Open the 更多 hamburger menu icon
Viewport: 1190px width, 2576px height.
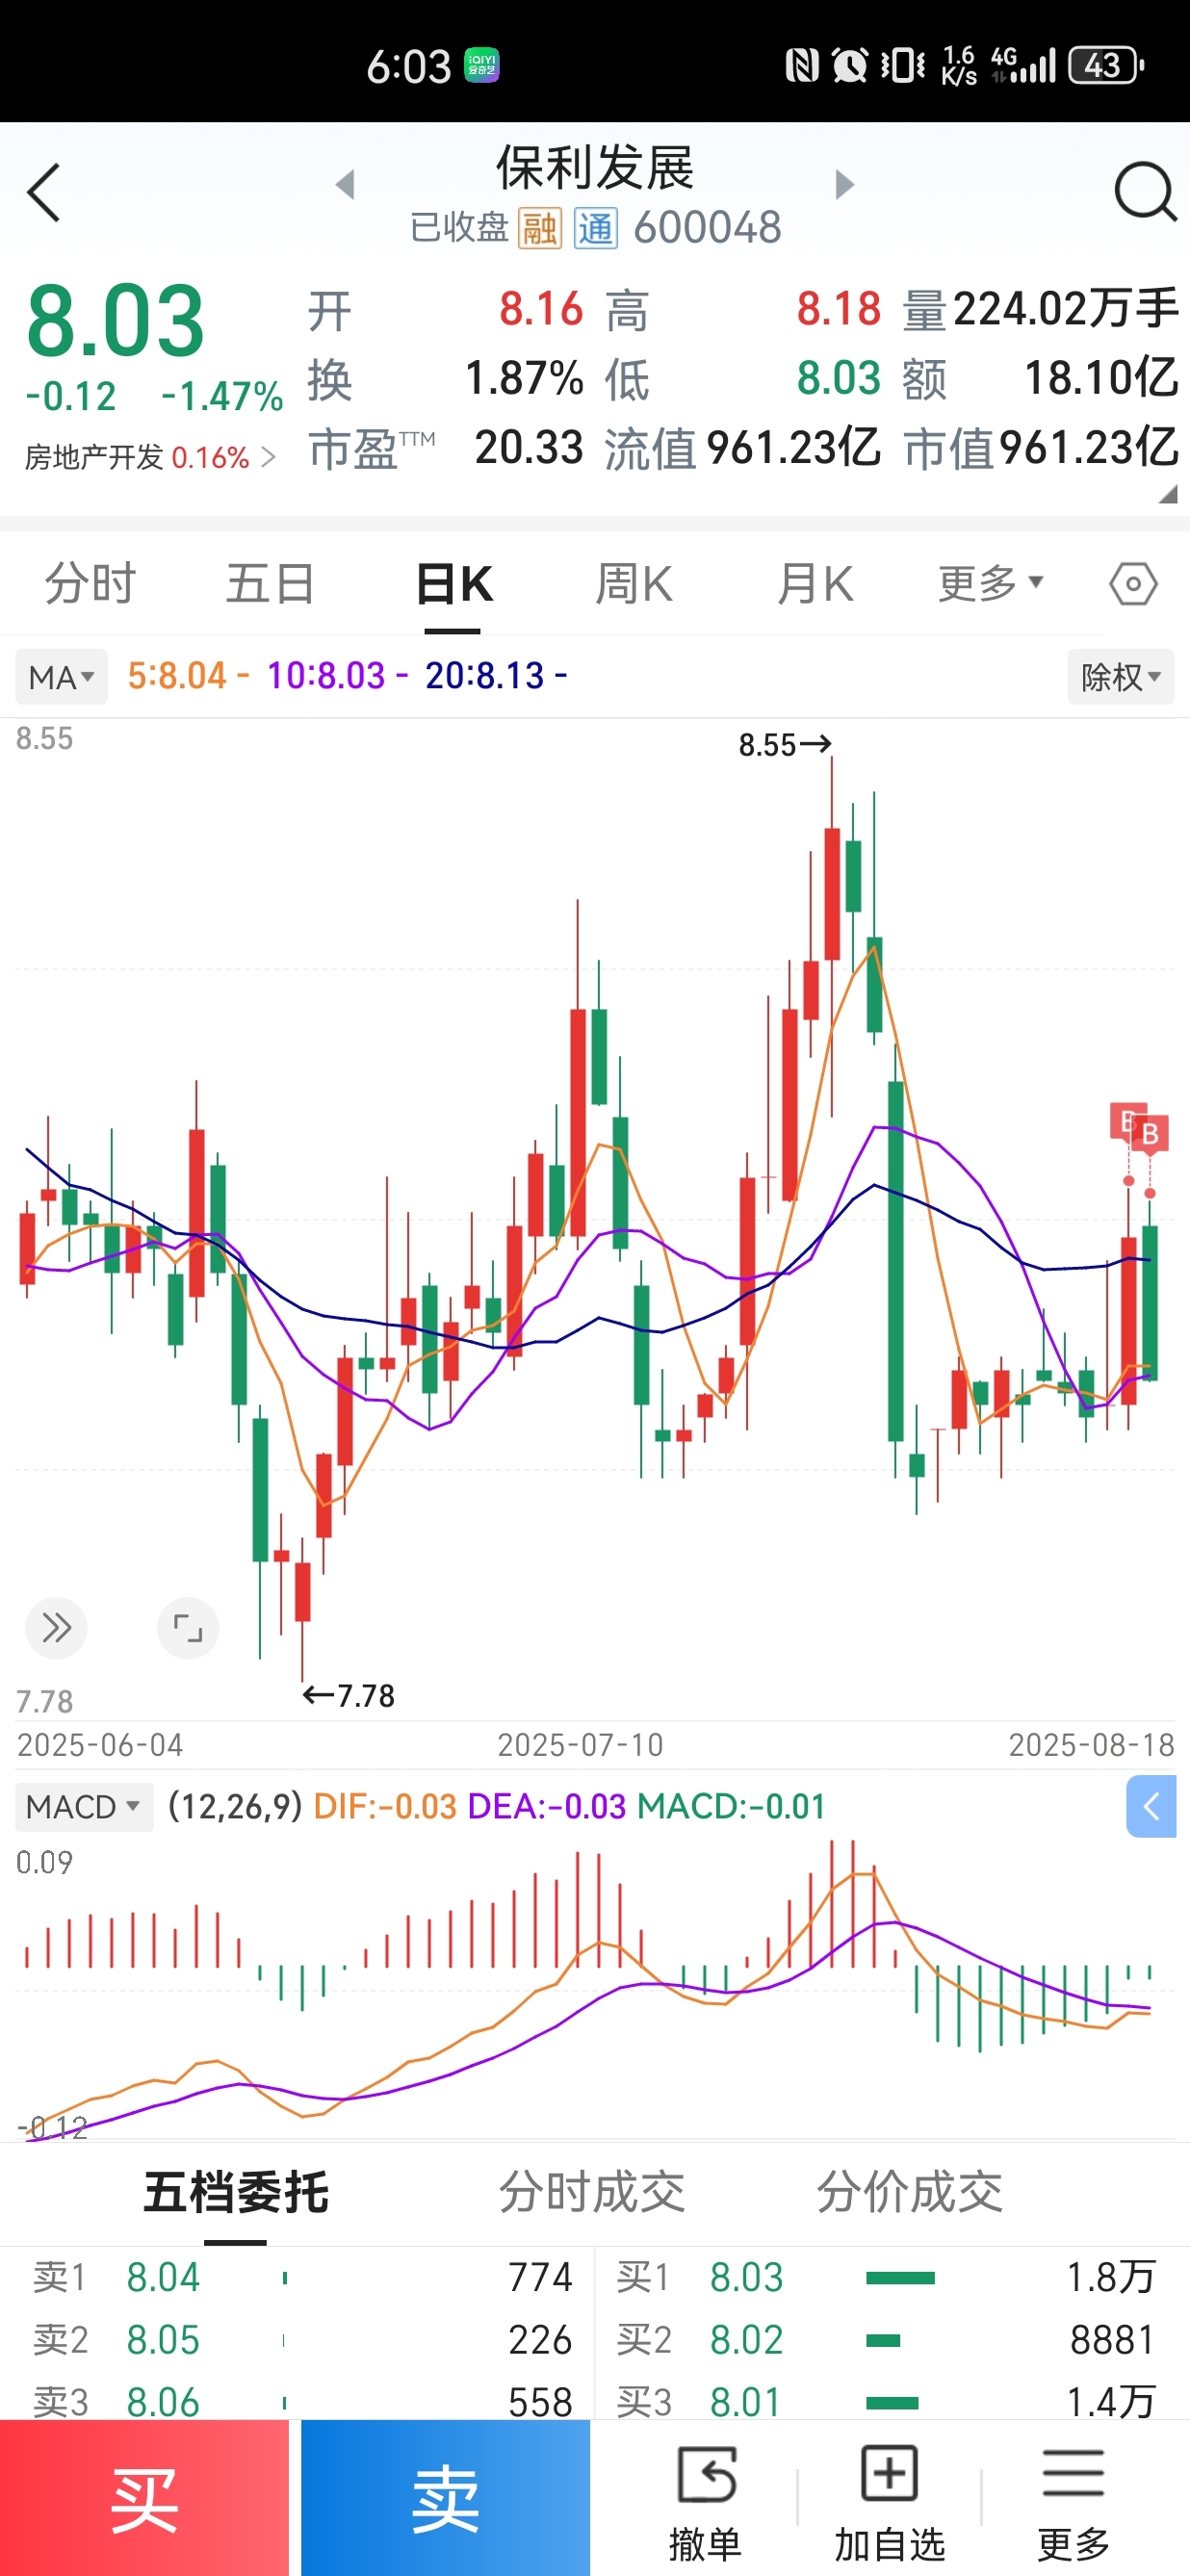1073,2500
